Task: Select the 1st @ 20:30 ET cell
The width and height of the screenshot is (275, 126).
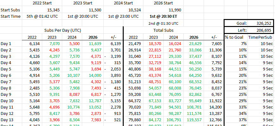Action: 163,17
